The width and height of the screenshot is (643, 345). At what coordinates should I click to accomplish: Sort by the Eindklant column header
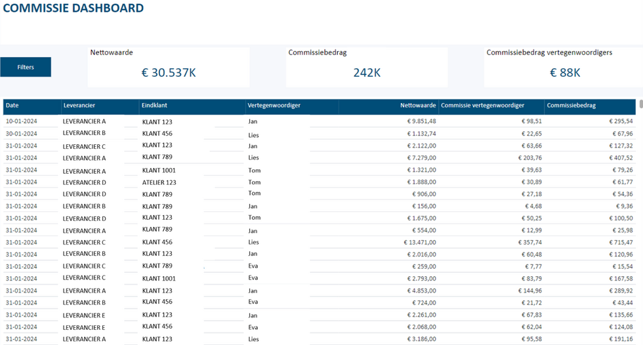click(x=155, y=106)
